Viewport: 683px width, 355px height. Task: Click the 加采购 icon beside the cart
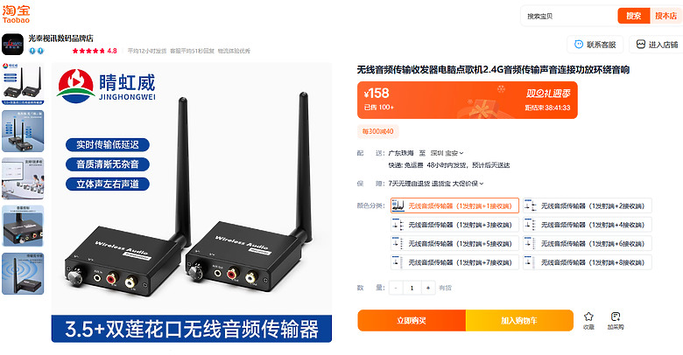[x=616, y=317]
